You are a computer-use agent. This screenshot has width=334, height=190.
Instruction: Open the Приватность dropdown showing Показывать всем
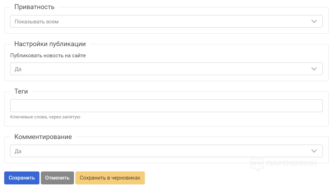(166, 21)
